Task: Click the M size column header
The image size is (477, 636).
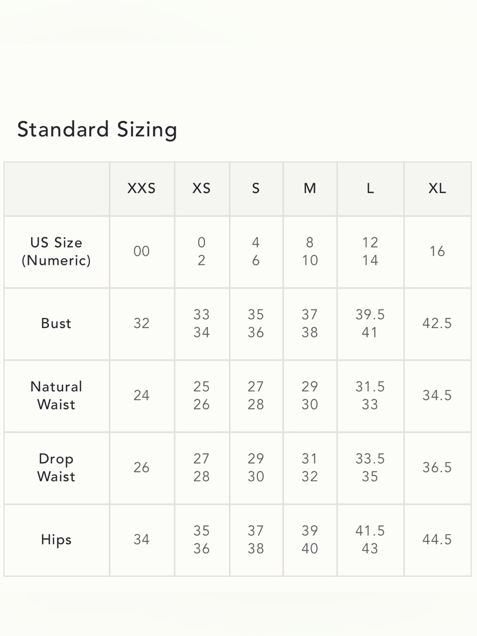Action: click(x=310, y=188)
